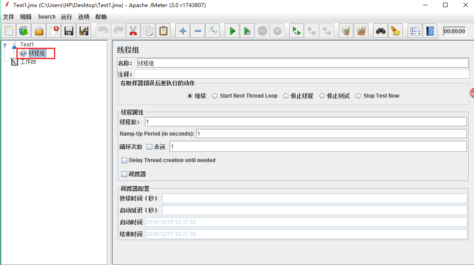Click the Stop test icon

[x=262, y=31]
